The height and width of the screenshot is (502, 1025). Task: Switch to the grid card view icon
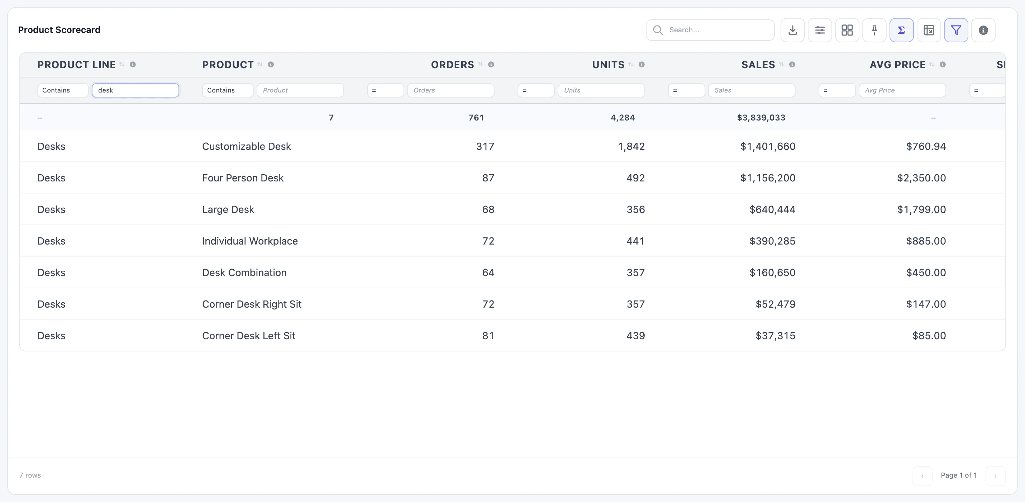(847, 30)
